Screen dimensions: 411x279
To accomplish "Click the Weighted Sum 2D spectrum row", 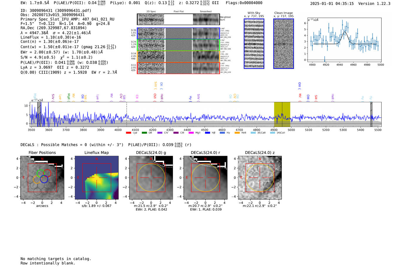I will 178,19.
